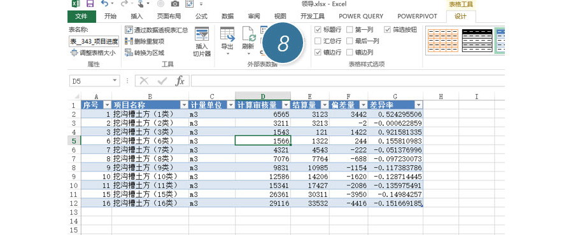This screenshot has width=573, height=235.
Task: Click the gray circle icon in quick access toolbar
Action: tap(160, 4)
